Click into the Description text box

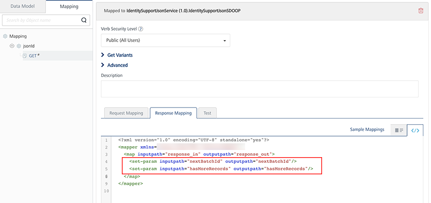(x=259, y=89)
